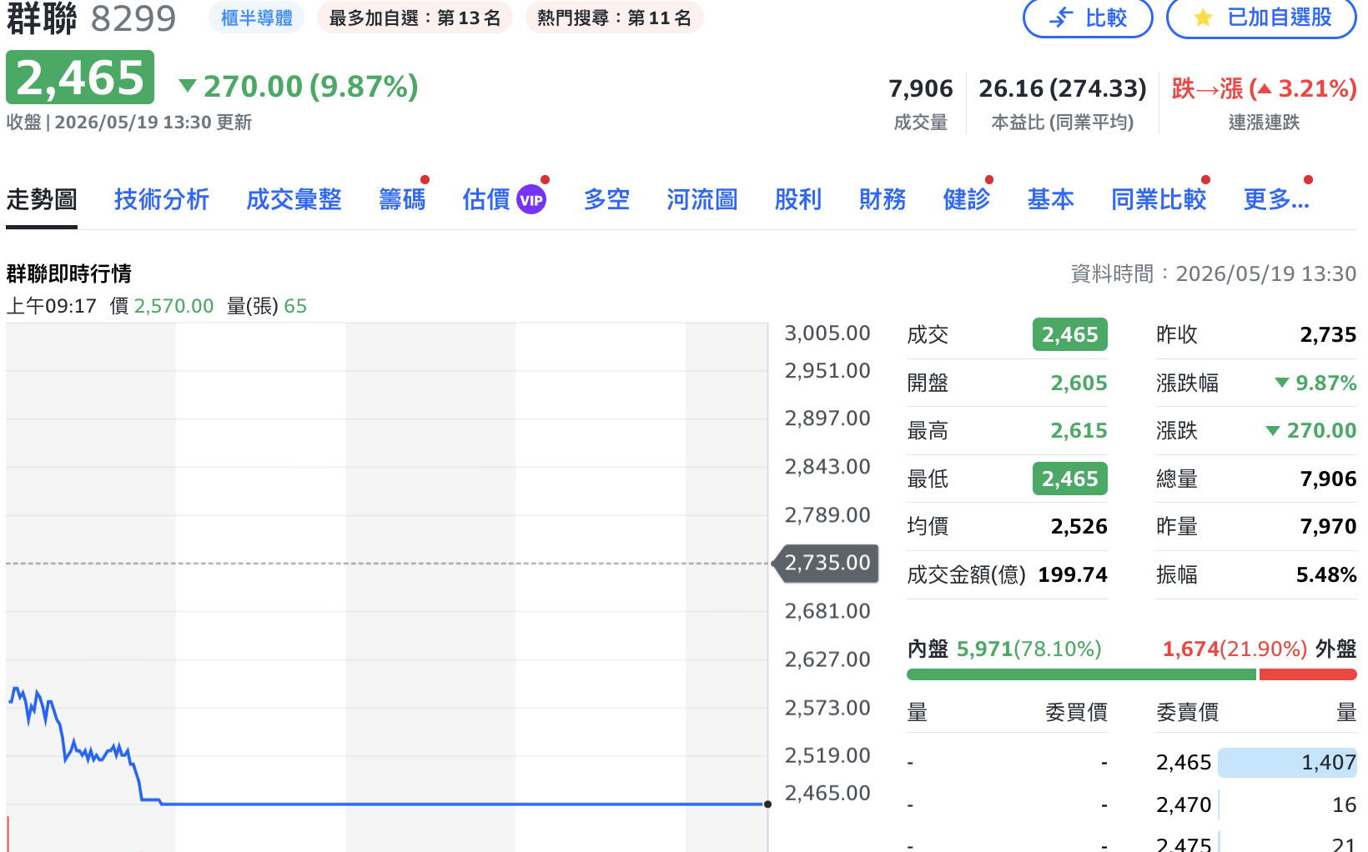
Task: Click the 270.00 (9.87%) change text
Action: 311,86
